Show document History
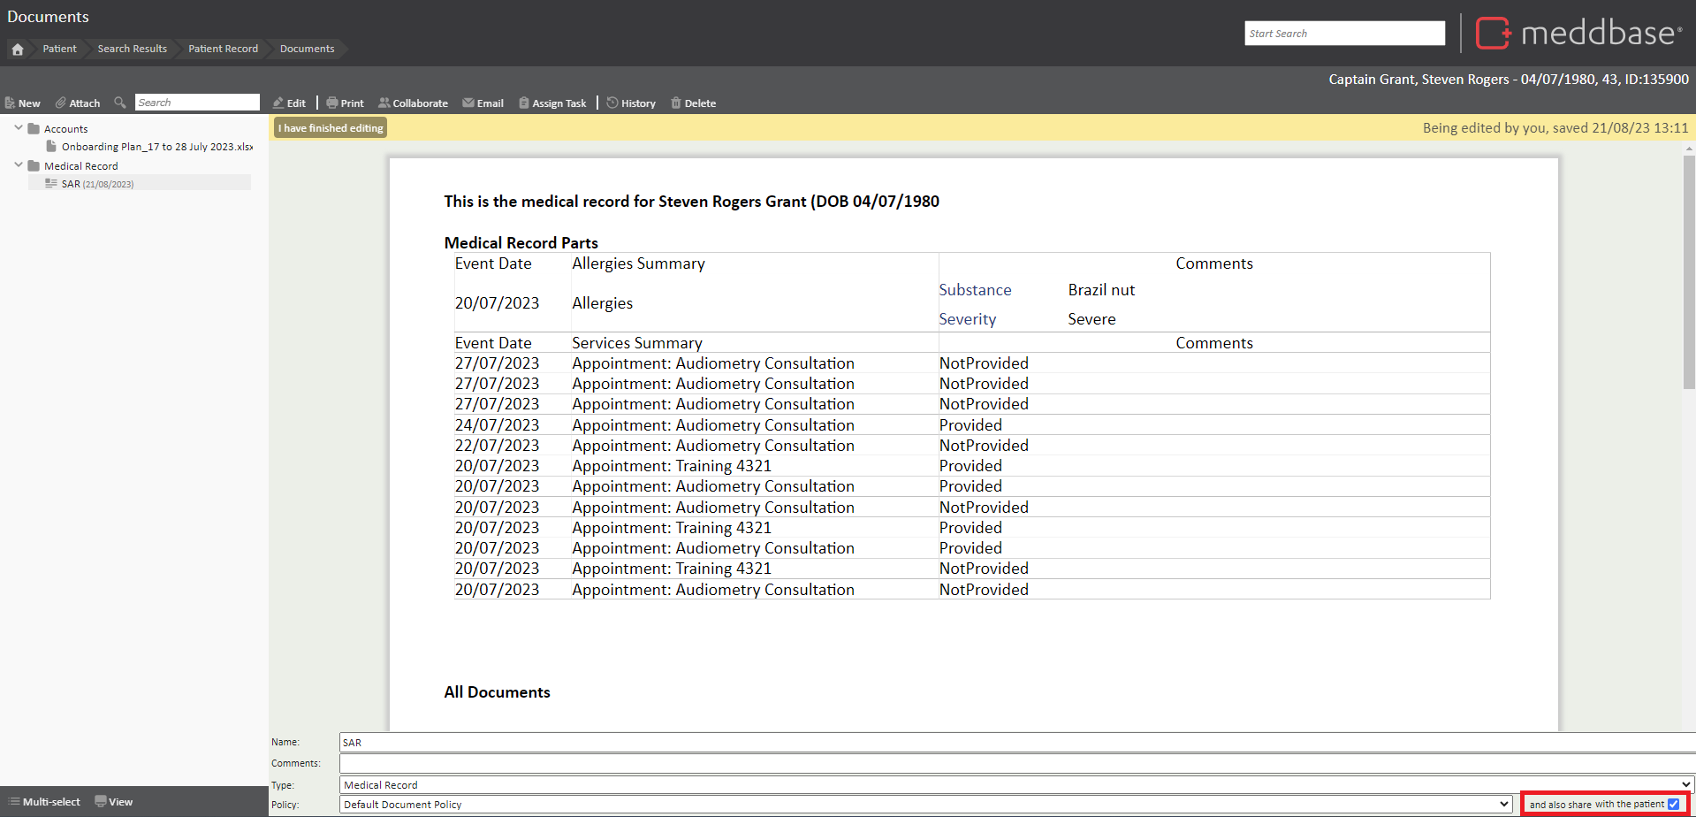This screenshot has width=1696, height=817. pyautogui.click(x=631, y=103)
